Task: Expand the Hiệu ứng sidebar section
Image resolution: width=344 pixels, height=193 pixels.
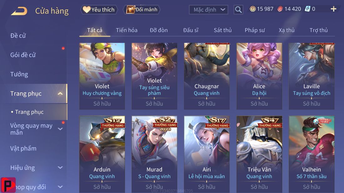Action: pyautogui.click(x=60, y=168)
